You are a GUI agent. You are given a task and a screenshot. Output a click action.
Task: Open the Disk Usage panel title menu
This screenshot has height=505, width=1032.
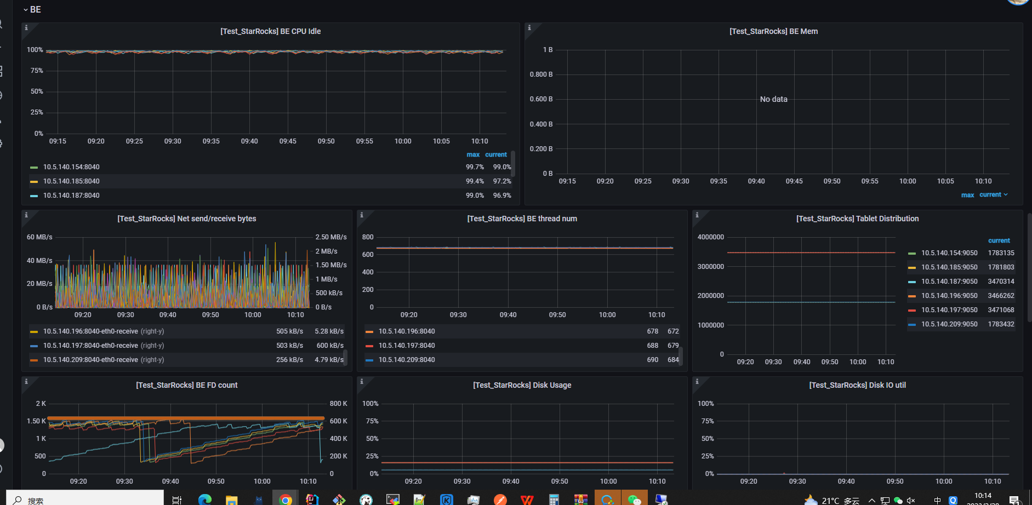point(522,385)
